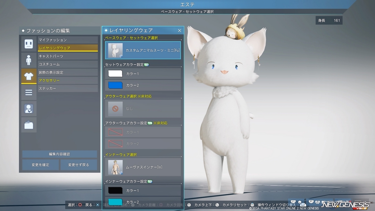Click the 身長 161 height indicator
Image resolution: width=375 pixels, height=211 pixels.
329,21
